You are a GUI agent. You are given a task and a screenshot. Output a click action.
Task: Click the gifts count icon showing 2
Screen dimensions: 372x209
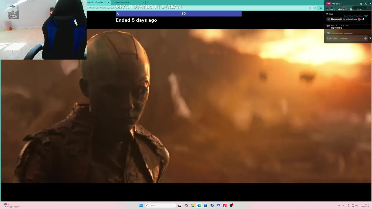click(351, 9)
